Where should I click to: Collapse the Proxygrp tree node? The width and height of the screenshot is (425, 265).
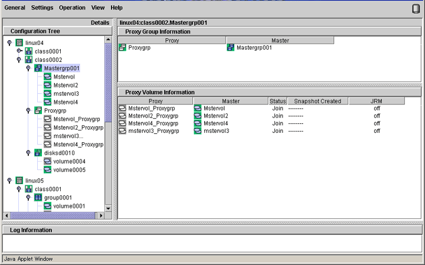(x=28, y=110)
